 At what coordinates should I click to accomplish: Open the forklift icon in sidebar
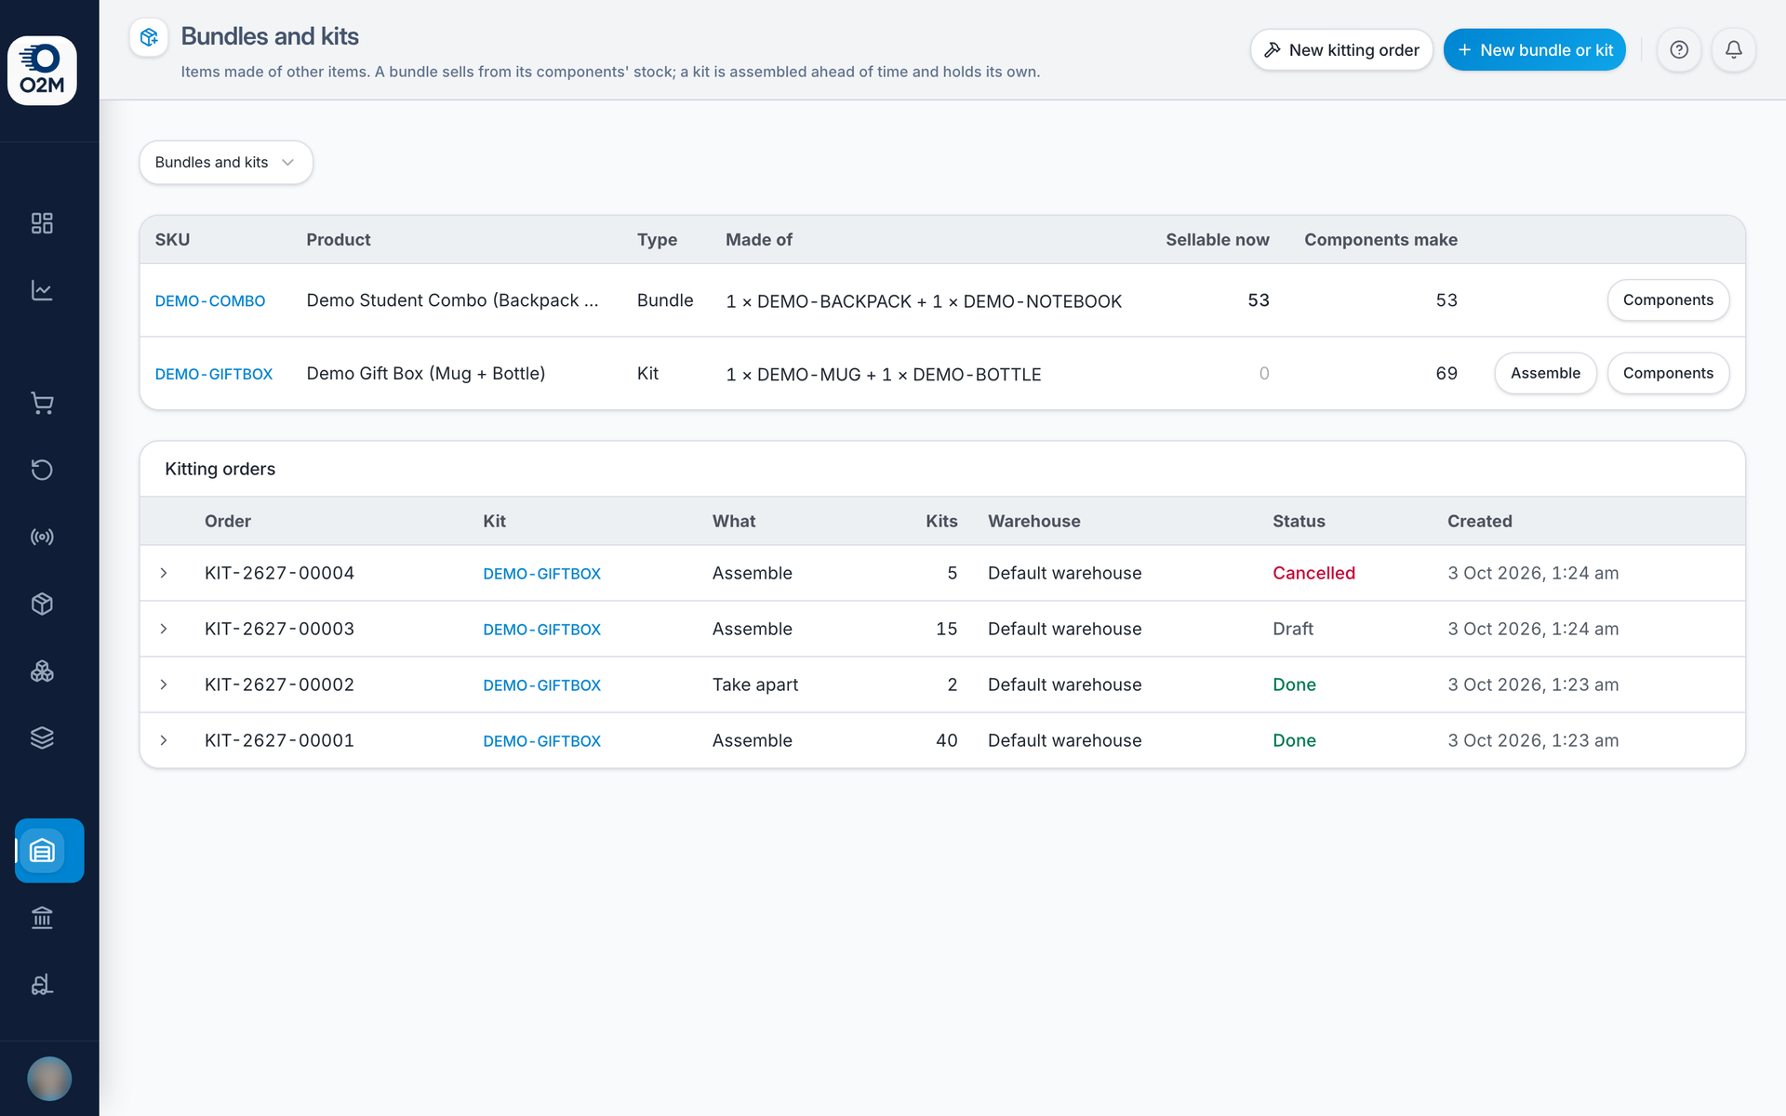pos(42,985)
